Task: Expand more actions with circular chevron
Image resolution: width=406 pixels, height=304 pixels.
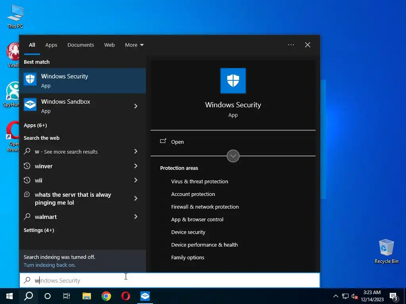Action: pyautogui.click(x=233, y=156)
